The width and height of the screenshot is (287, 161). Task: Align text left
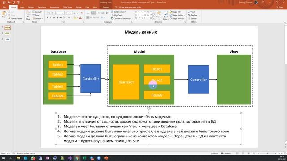pos(88,17)
